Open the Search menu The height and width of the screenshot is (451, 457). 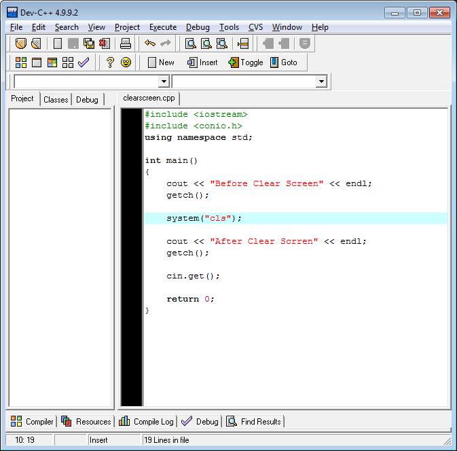[x=67, y=27]
